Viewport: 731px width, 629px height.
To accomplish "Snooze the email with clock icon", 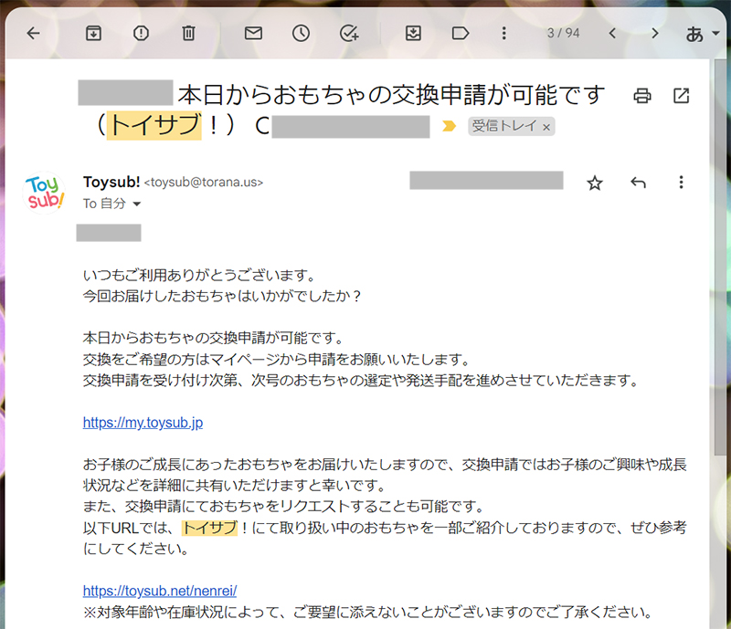I will point(301,33).
